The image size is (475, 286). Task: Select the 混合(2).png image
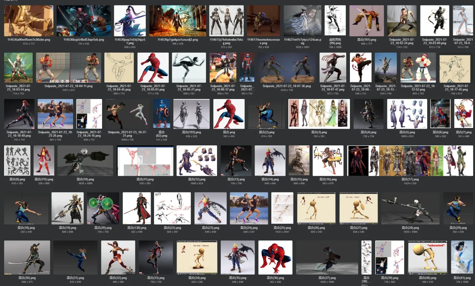[x=267, y=114]
